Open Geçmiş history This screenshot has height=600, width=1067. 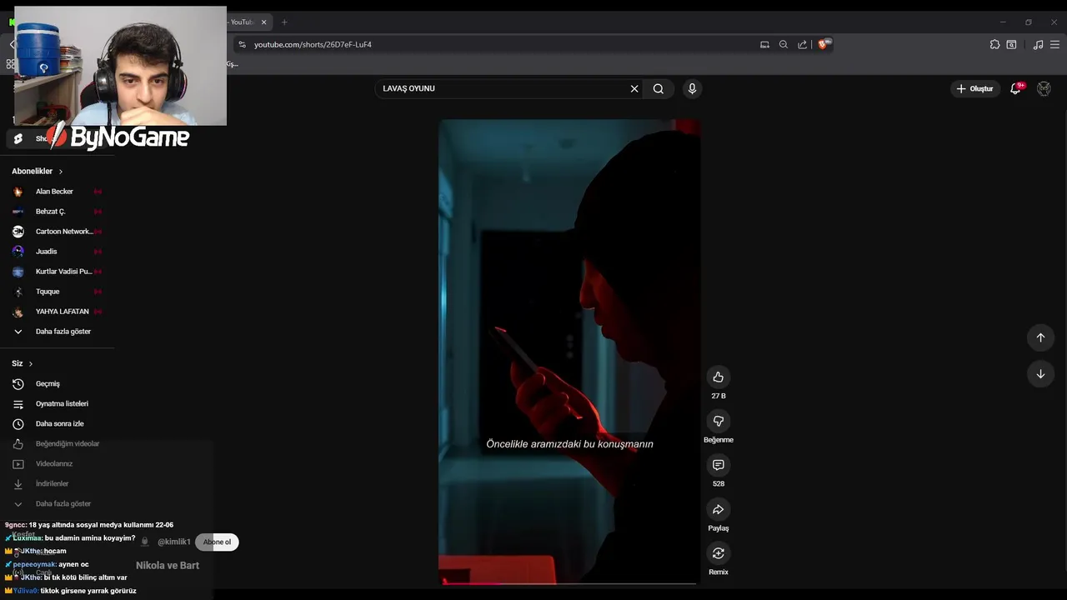pos(48,384)
